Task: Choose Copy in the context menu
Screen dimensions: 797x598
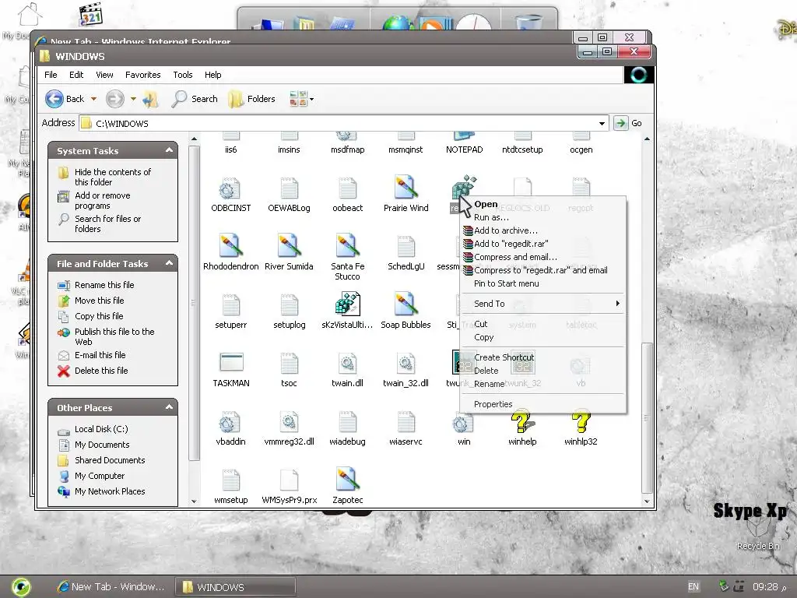Action: (542, 337)
